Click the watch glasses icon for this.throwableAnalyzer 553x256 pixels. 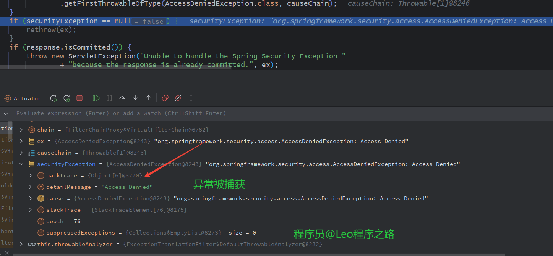click(x=32, y=244)
